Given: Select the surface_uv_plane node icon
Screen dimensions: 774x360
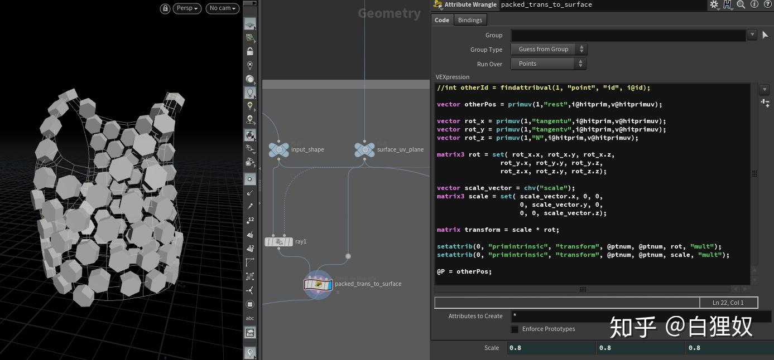Looking at the screenshot, I should [x=364, y=149].
